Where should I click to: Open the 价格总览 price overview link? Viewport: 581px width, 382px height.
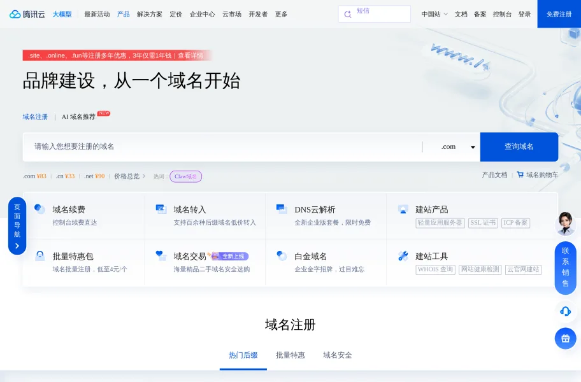(130, 176)
